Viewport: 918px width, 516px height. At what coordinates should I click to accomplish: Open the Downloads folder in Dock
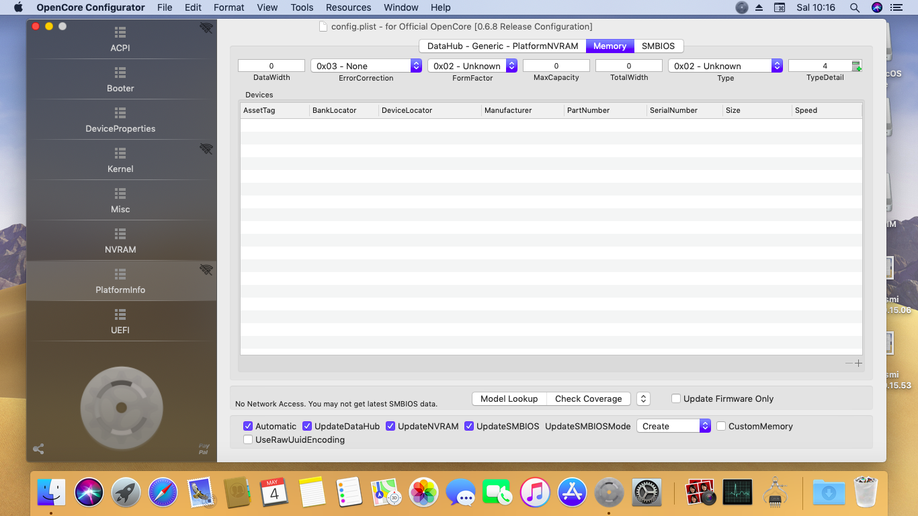pos(829,492)
